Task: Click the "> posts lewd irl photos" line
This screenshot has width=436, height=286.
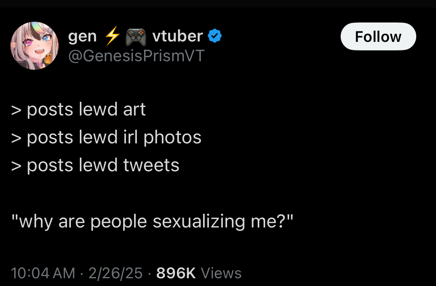Action: click(107, 138)
